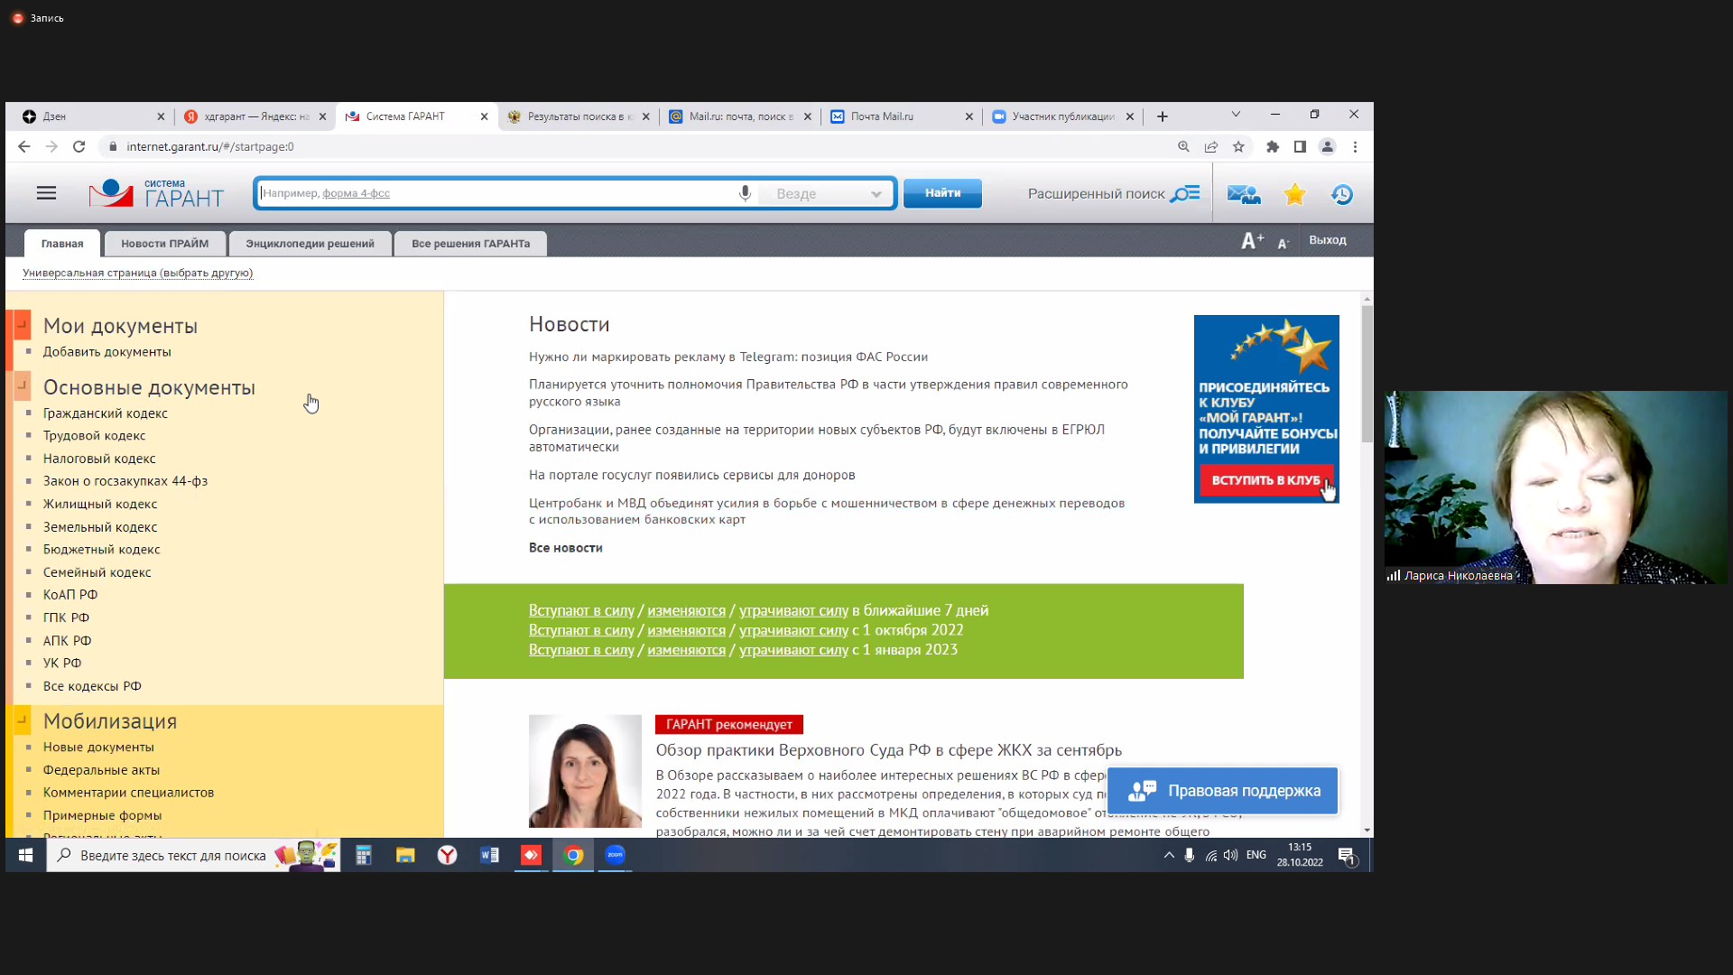Click the article author photo thumbnail
Screen dimensions: 1733x975
(x=585, y=771)
